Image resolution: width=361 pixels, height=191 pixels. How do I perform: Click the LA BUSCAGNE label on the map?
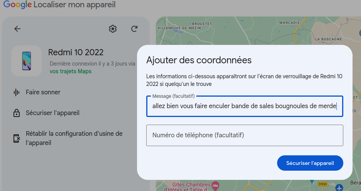(x=328, y=39)
